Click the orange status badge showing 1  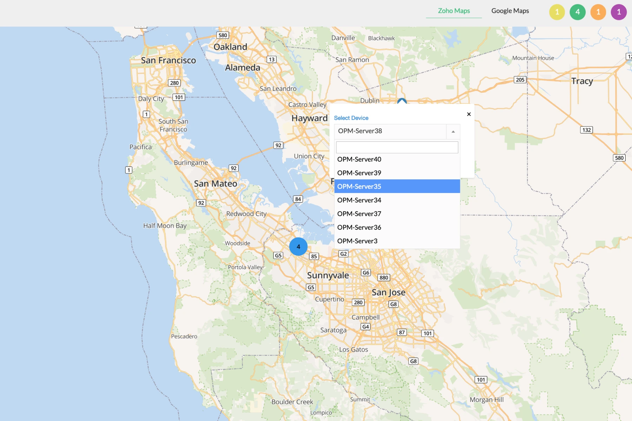pyautogui.click(x=598, y=12)
